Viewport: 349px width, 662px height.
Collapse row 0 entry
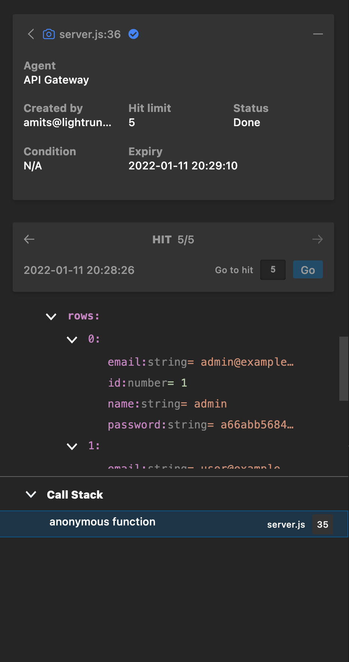point(72,340)
